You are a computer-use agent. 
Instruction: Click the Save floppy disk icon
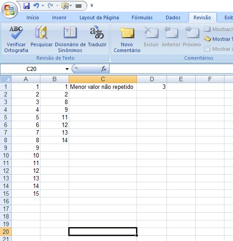coord(26,6)
